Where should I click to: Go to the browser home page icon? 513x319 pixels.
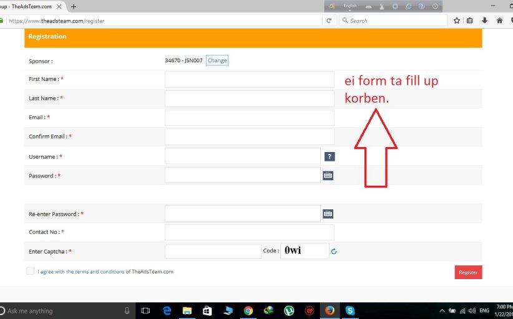[x=499, y=21]
